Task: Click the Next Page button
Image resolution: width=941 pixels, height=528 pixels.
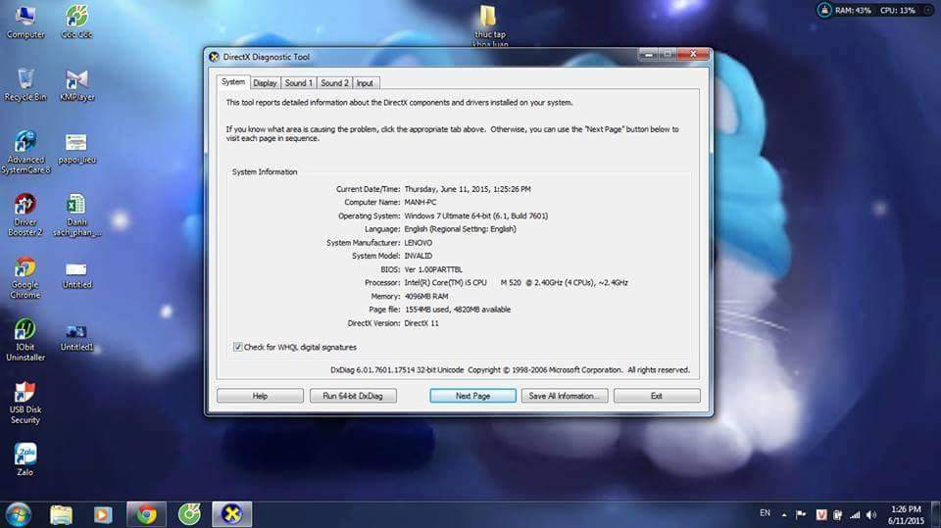Action: point(472,396)
